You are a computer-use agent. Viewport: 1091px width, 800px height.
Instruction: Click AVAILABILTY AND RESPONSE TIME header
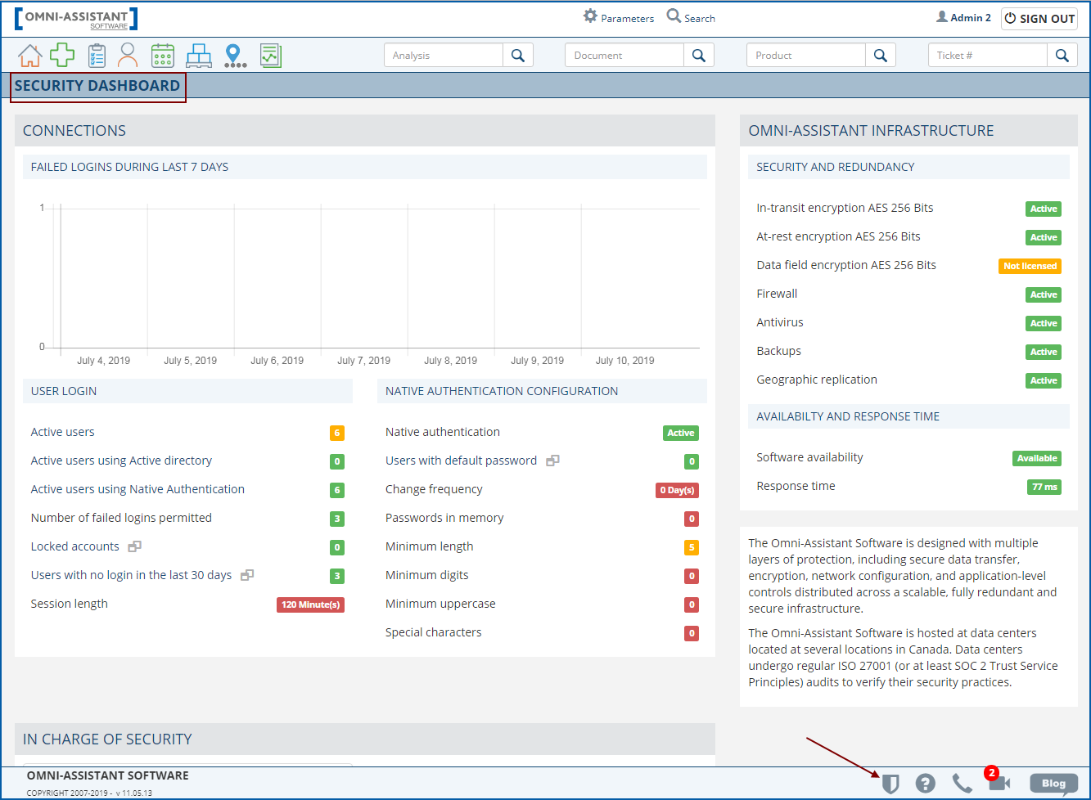[848, 416]
